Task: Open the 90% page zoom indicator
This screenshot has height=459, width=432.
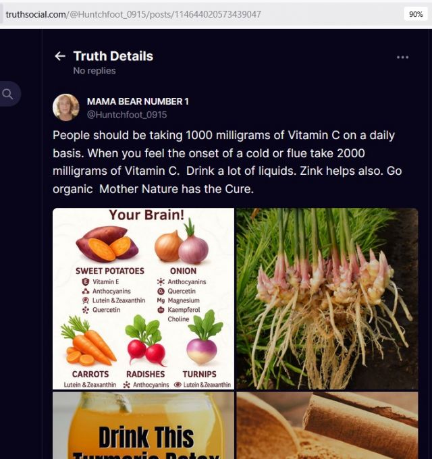Action: tap(416, 14)
